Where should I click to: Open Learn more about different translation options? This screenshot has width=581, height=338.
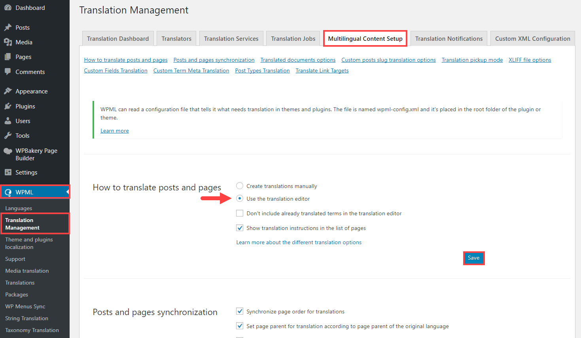pyautogui.click(x=299, y=242)
